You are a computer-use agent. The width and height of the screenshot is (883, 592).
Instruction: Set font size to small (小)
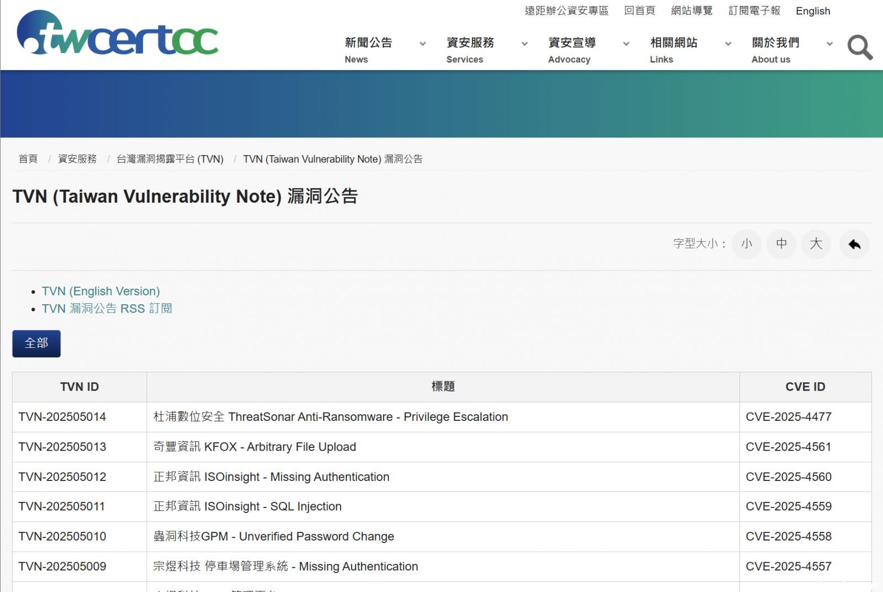[746, 244]
